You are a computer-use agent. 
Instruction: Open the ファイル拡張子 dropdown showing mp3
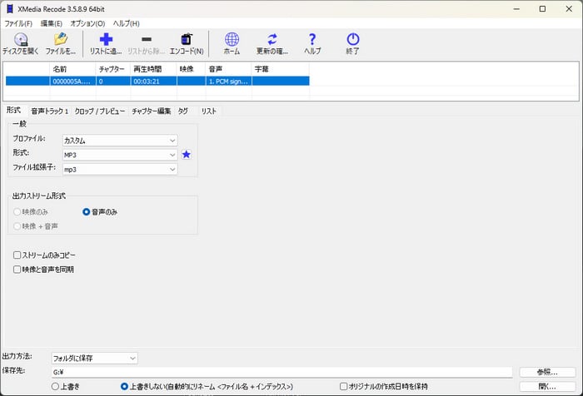pos(120,169)
